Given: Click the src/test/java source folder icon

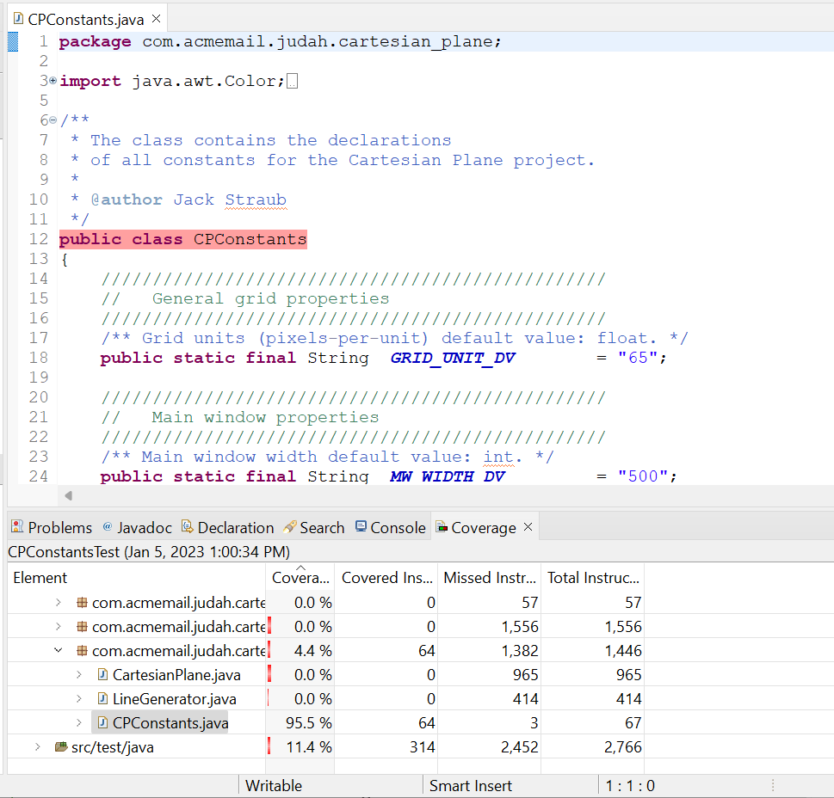Looking at the screenshot, I should pyautogui.click(x=61, y=747).
